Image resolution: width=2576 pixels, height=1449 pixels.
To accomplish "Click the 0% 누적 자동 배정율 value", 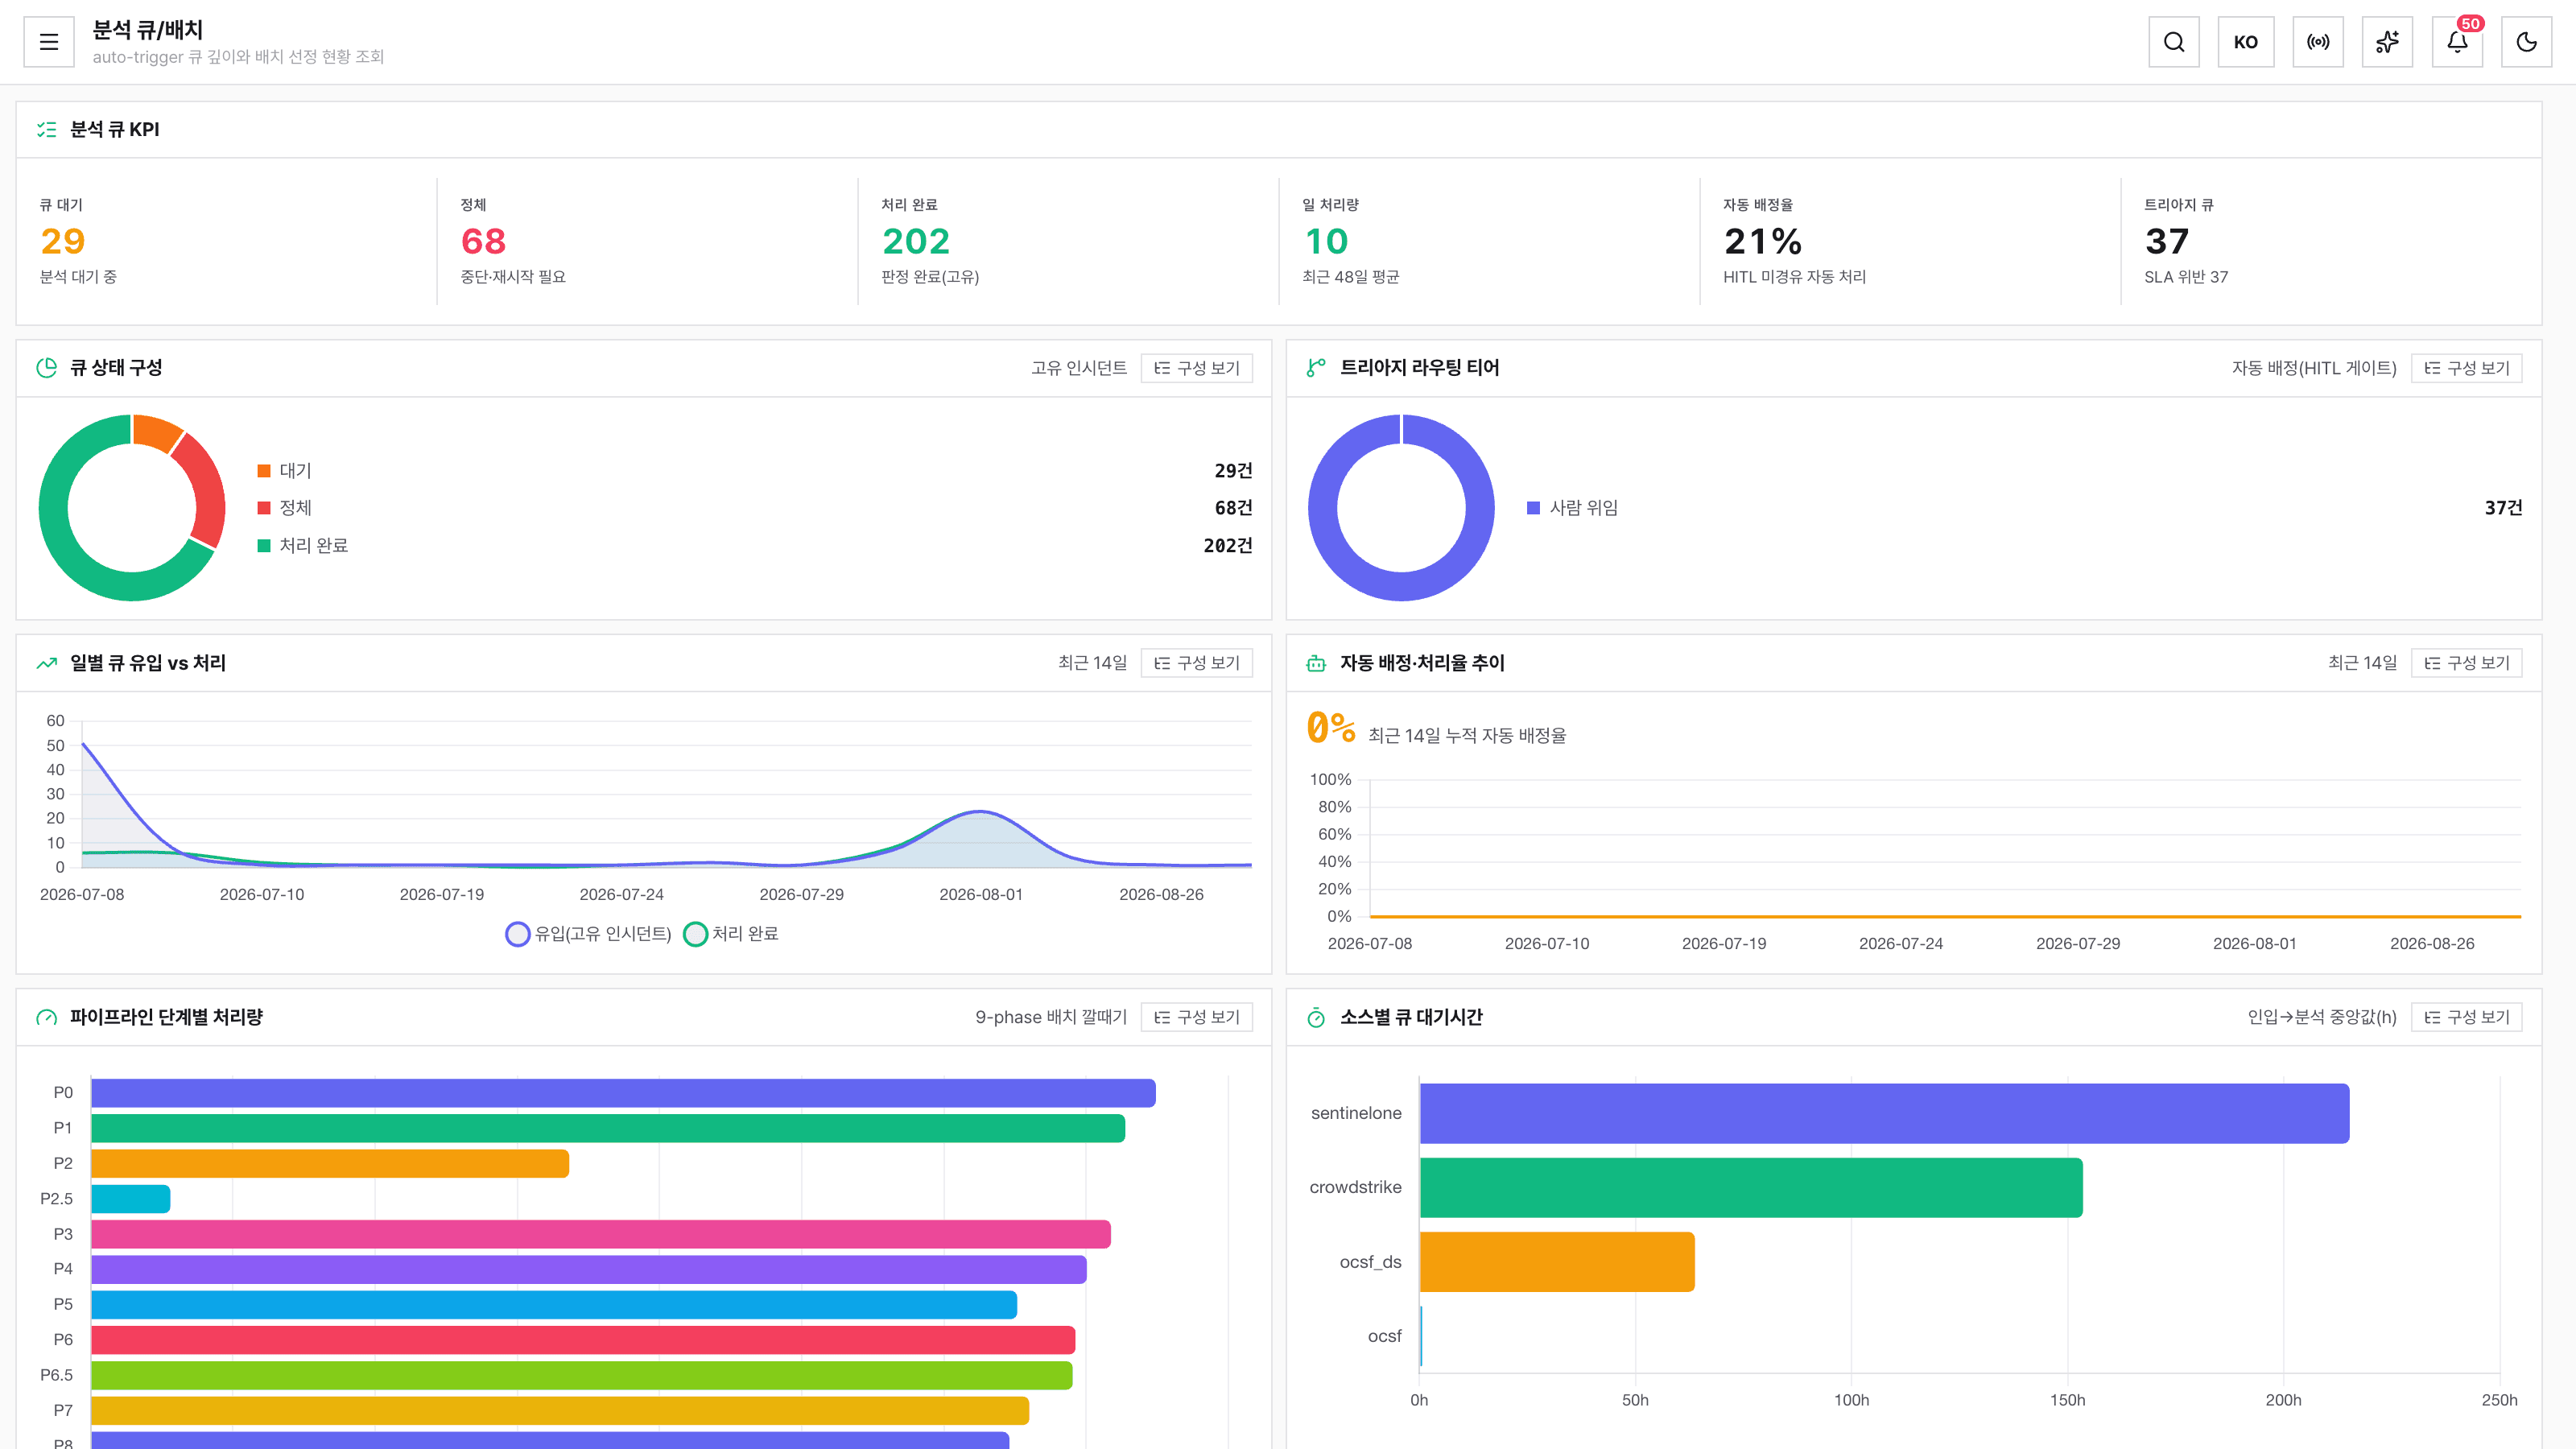I will click(1331, 727).
